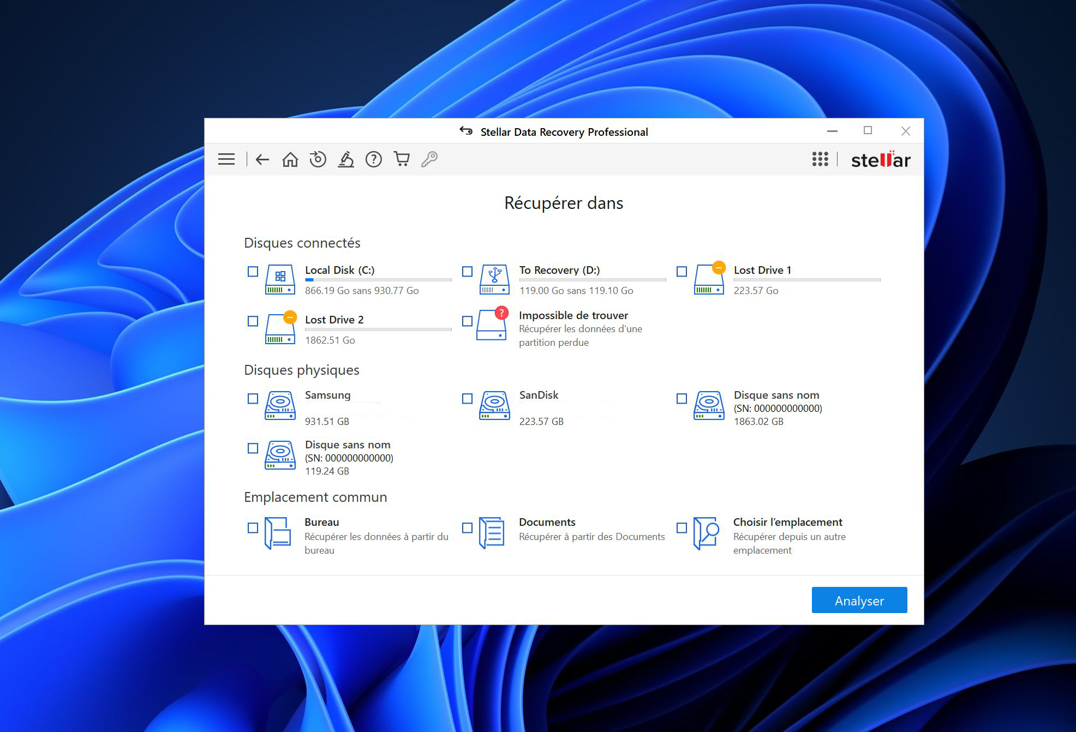Go to the Home screen icon
Image resolution: width=1076 pixels, height=732 pixels.
[290, 159]
